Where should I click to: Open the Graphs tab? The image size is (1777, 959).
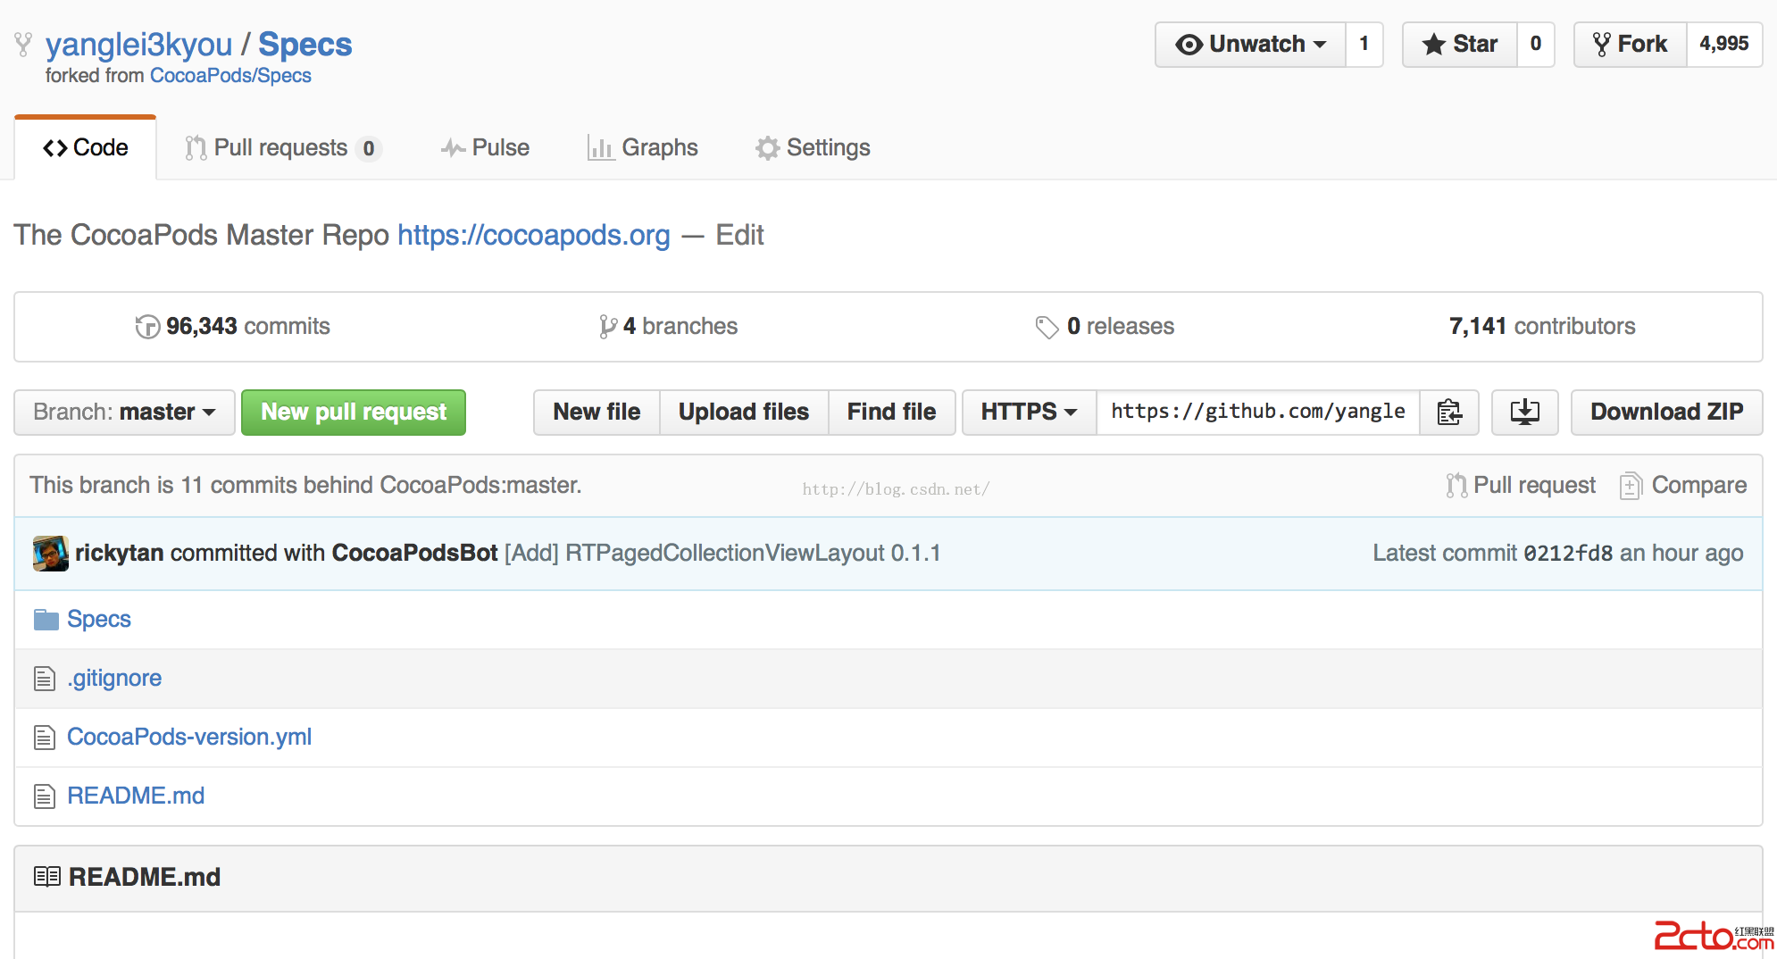click(643, 147)
